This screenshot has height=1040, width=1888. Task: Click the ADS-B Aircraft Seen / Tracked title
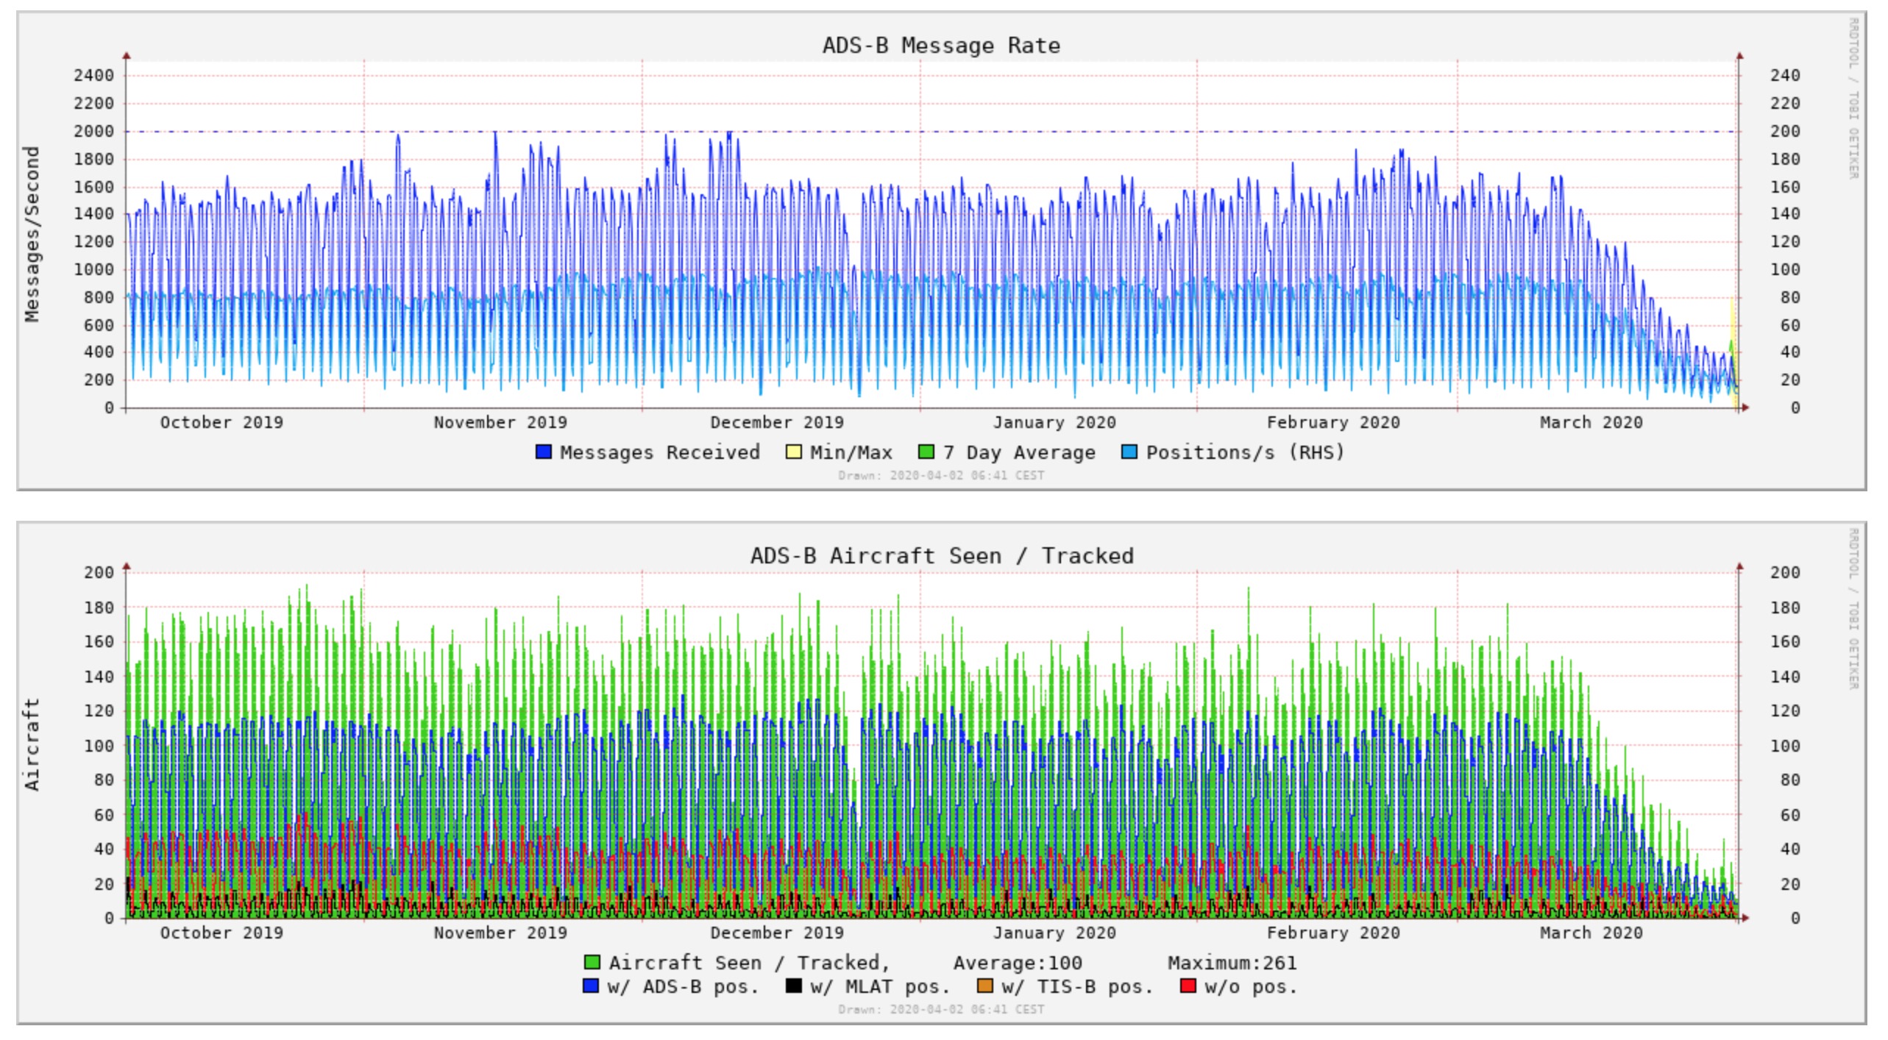click(942, 556)
